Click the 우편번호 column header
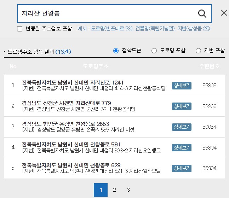The image size is (229, 198). tap(209, 66)
